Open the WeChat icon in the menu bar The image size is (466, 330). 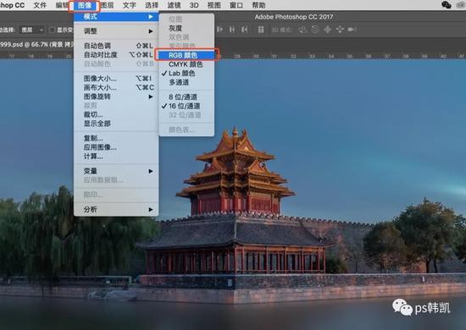coord(446,5)
